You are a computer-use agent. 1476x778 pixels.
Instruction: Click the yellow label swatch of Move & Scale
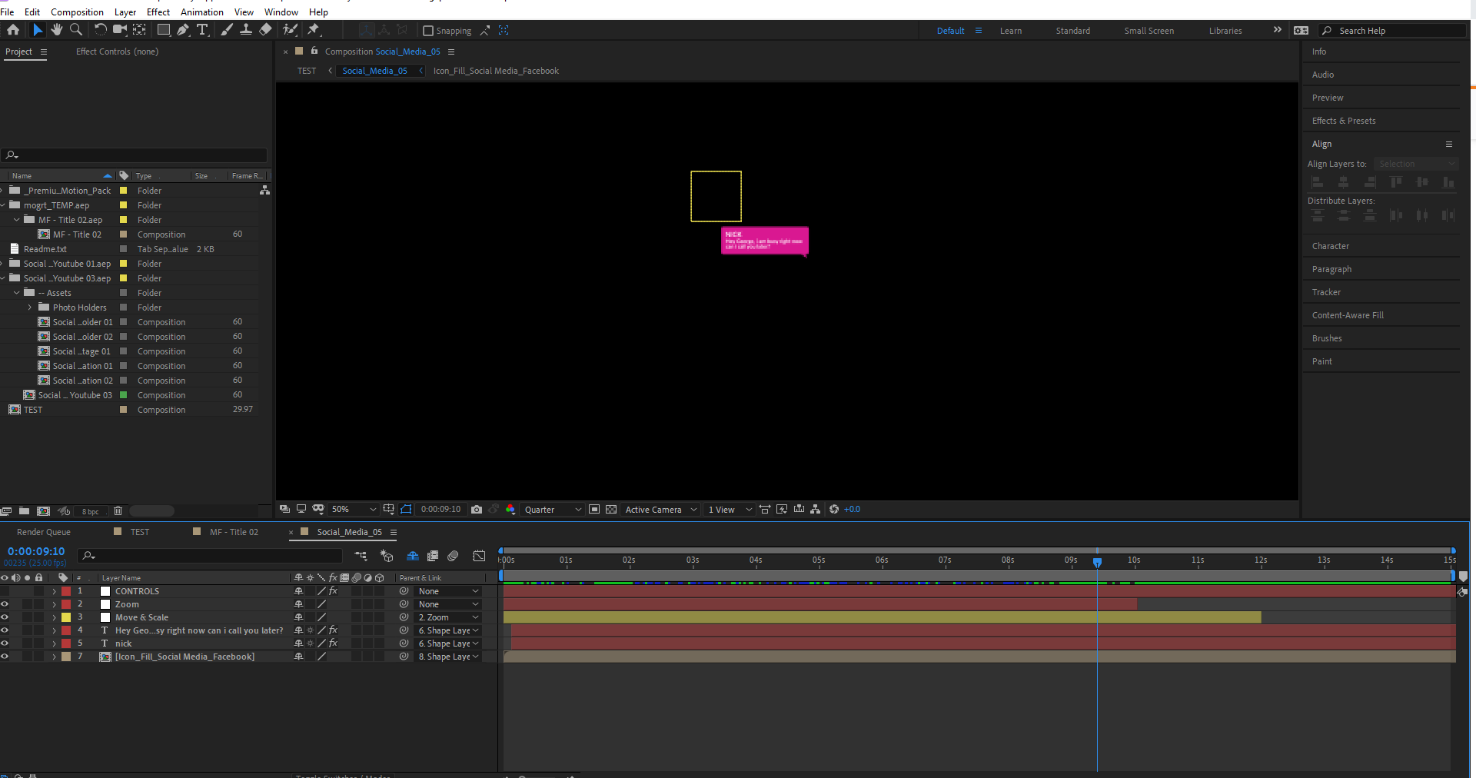tap(66, 617)
